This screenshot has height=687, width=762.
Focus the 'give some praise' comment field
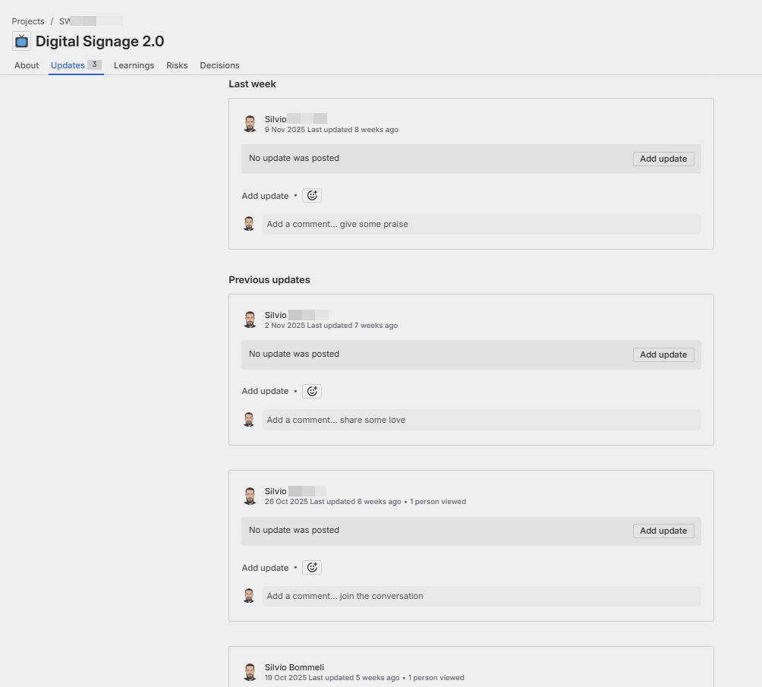482,224
